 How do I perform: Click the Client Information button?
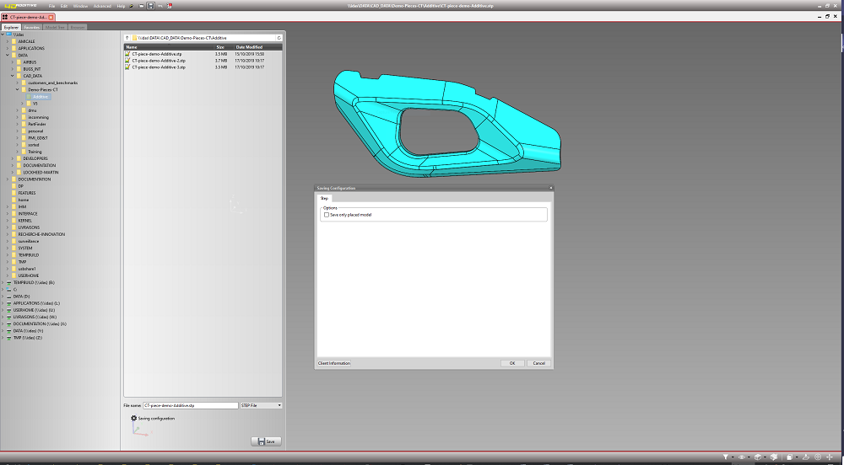[x=334, y=363]
